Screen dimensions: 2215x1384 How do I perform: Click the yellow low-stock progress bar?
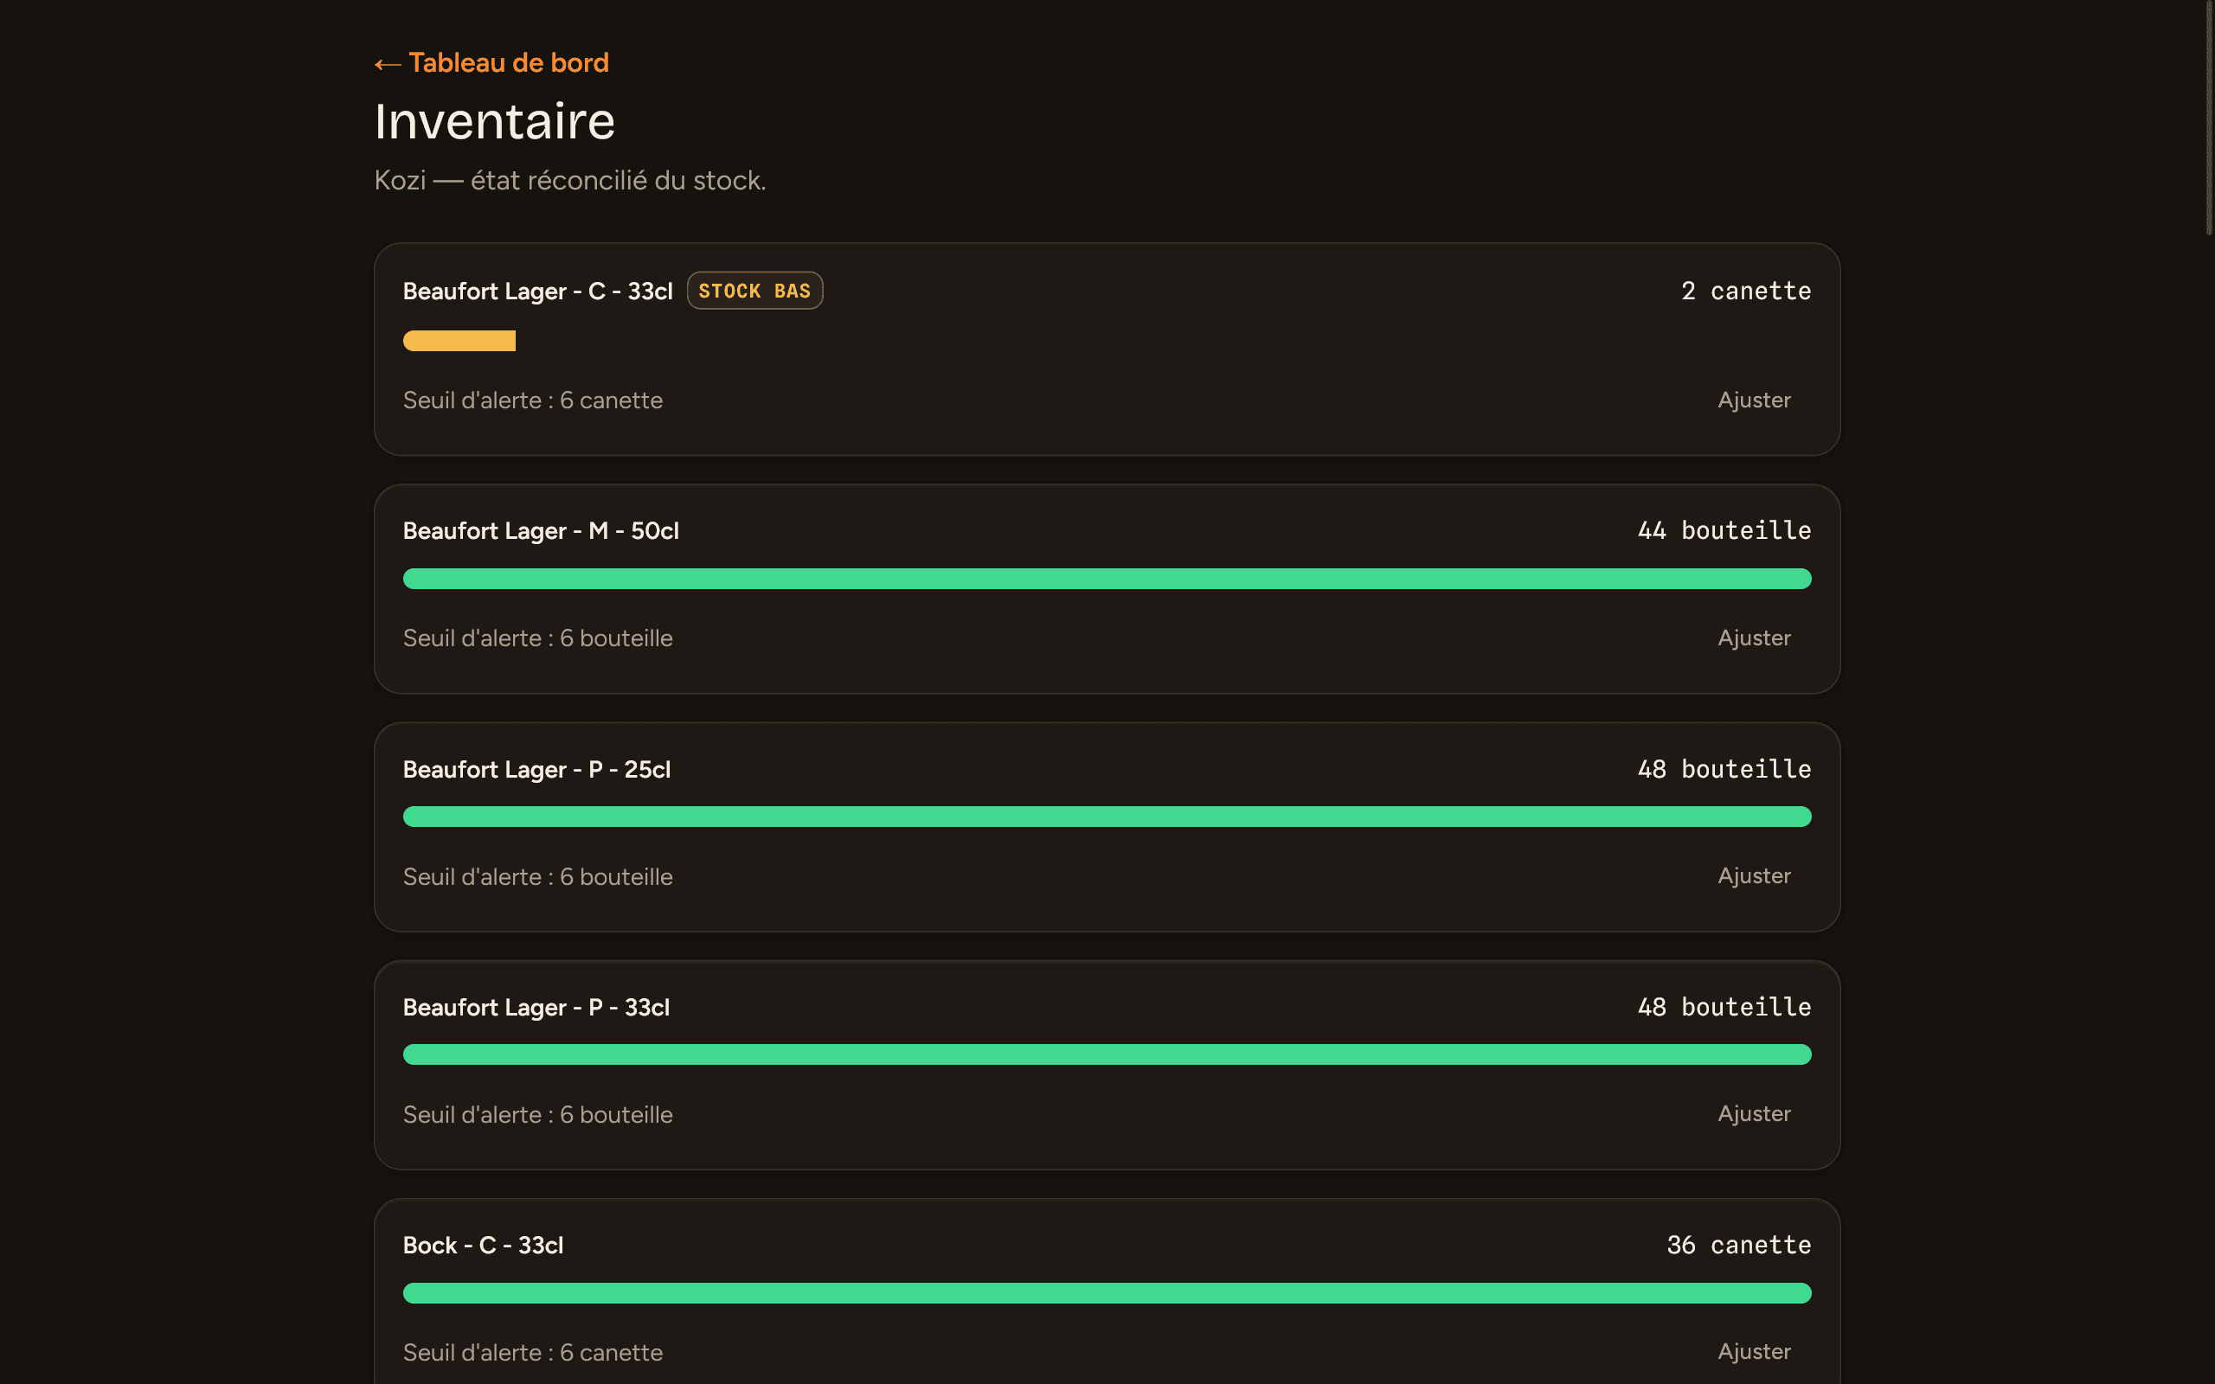459,341
